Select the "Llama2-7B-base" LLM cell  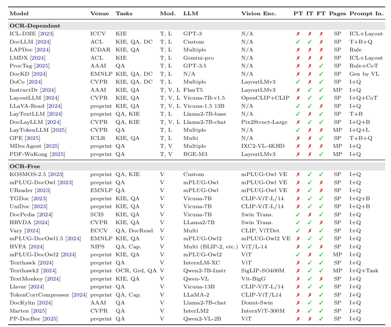coord(205,114)
